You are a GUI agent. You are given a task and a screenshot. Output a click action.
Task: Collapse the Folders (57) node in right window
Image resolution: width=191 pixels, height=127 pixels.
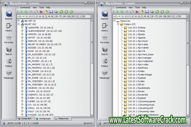(x=118, y=24)
